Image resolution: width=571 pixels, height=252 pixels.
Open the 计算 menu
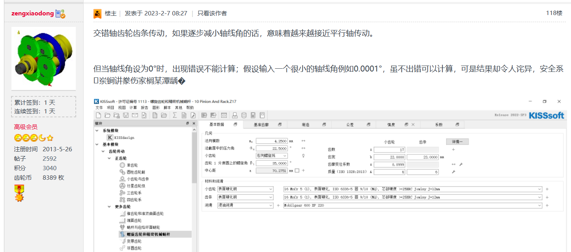coord(133,108)
